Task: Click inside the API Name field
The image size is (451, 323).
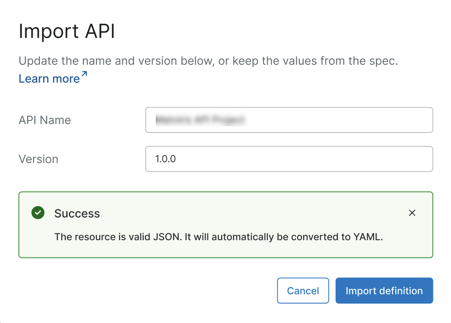Action: (289, 120)
